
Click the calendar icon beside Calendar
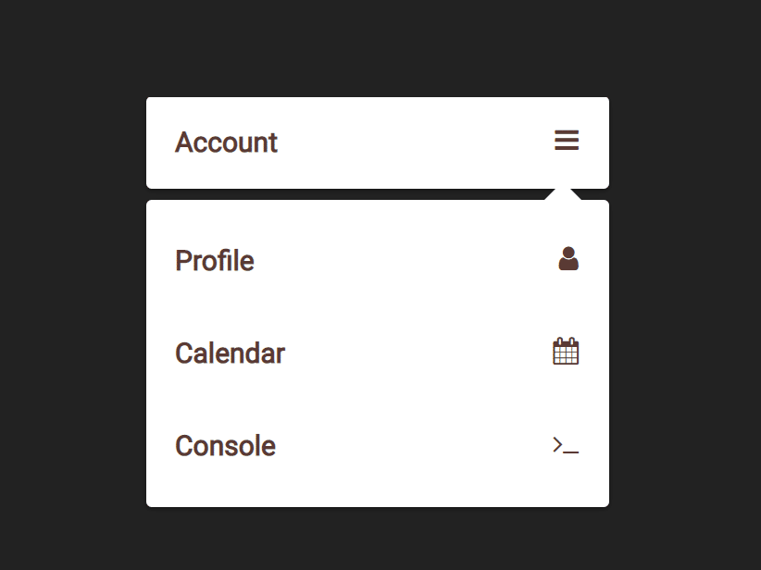pyautogui.click(x=566, y=352)
